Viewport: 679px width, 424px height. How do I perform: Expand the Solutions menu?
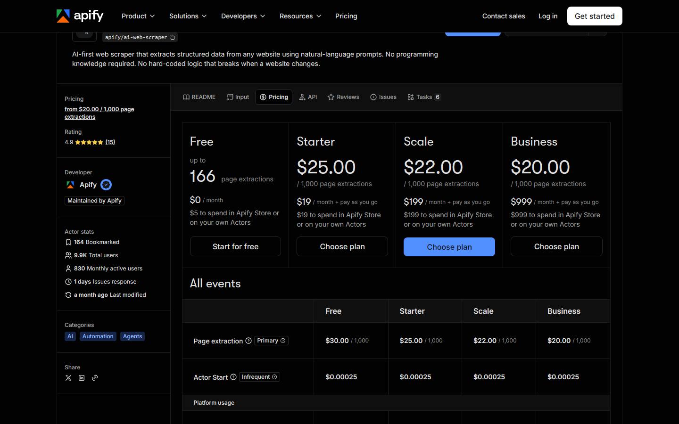point(188,16)
